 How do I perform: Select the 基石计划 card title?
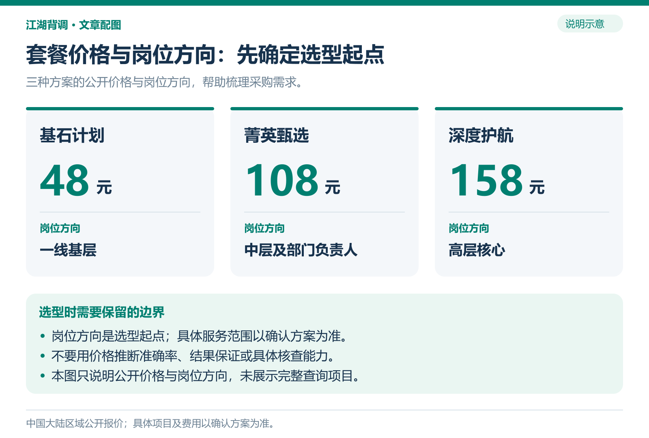72,135
